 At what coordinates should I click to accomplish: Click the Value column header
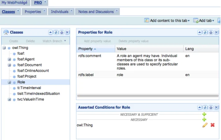click(149, 49)
